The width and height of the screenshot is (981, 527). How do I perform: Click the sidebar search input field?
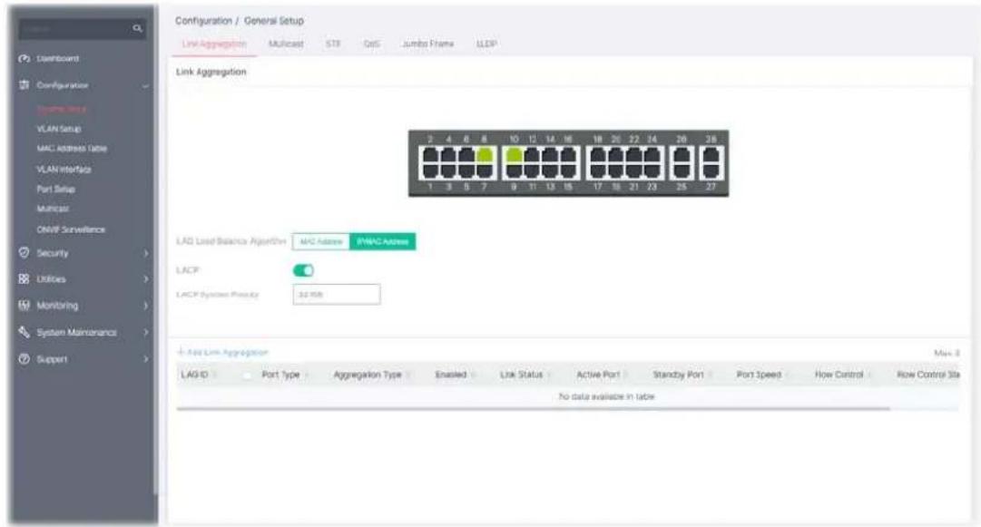click(82, 28)
